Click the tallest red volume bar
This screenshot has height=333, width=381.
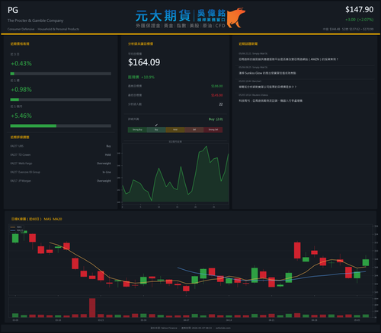pos(92,308)
